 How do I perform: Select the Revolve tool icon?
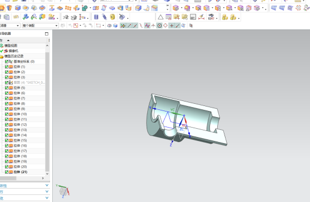[x=9, y=8]
